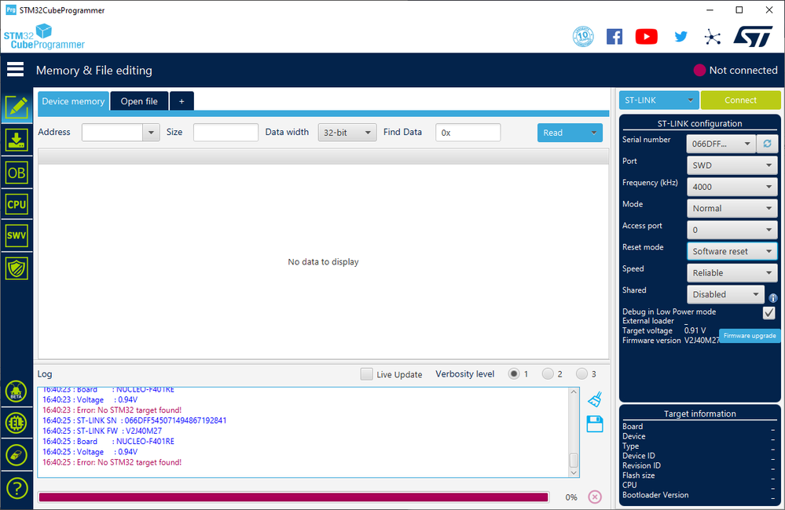Select verbosity level 2
The height and width of the screenshot is (510, 785).
(x=548, y=373)
